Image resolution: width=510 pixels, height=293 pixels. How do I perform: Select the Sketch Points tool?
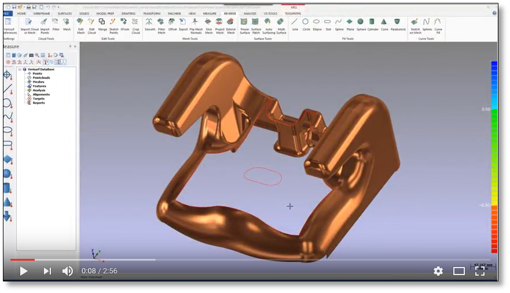pos(113,26)
